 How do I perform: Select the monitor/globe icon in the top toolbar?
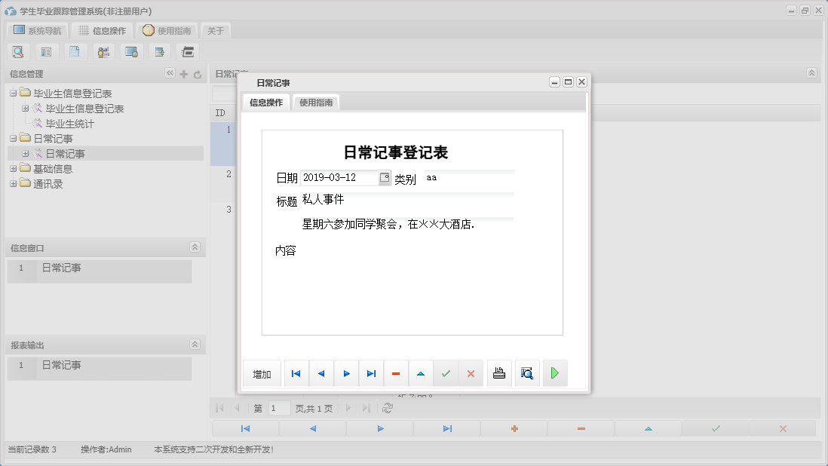click(131, 51)
